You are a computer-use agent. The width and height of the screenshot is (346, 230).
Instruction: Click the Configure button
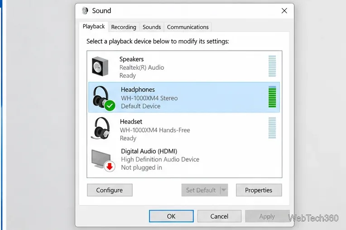tap(110, 190)
